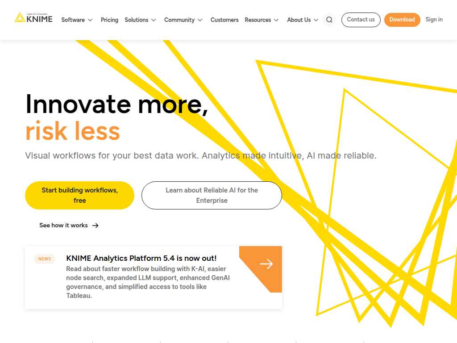Open the Resources menu item
This screenshot has width=457, height=343.
pyautogui.click(x=258, y=20)
